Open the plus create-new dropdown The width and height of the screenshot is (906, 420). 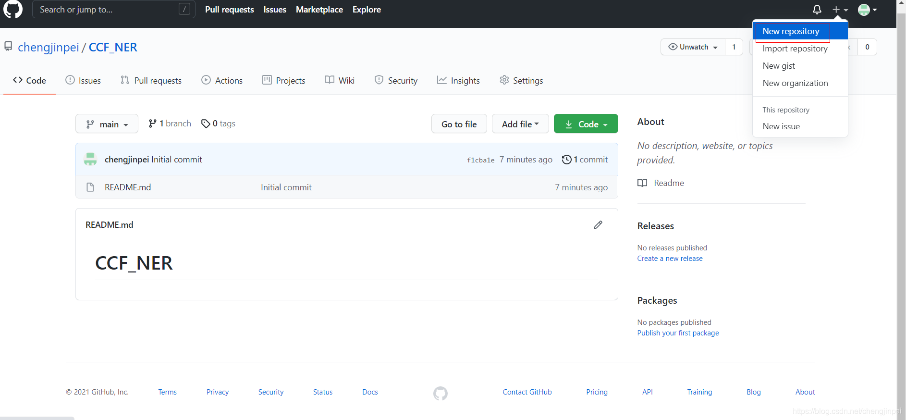tap(840, 10)
